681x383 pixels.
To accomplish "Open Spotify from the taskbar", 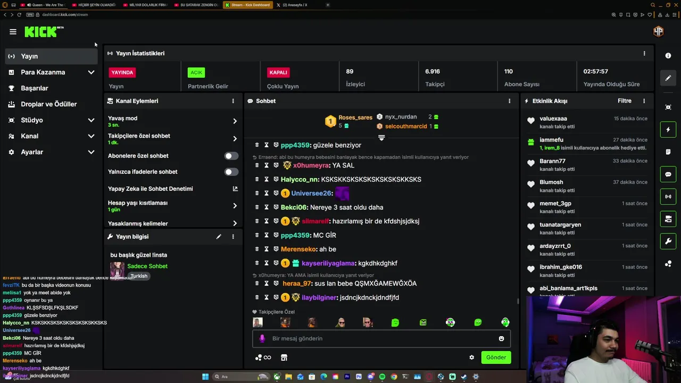I will (x=382, y=377).
